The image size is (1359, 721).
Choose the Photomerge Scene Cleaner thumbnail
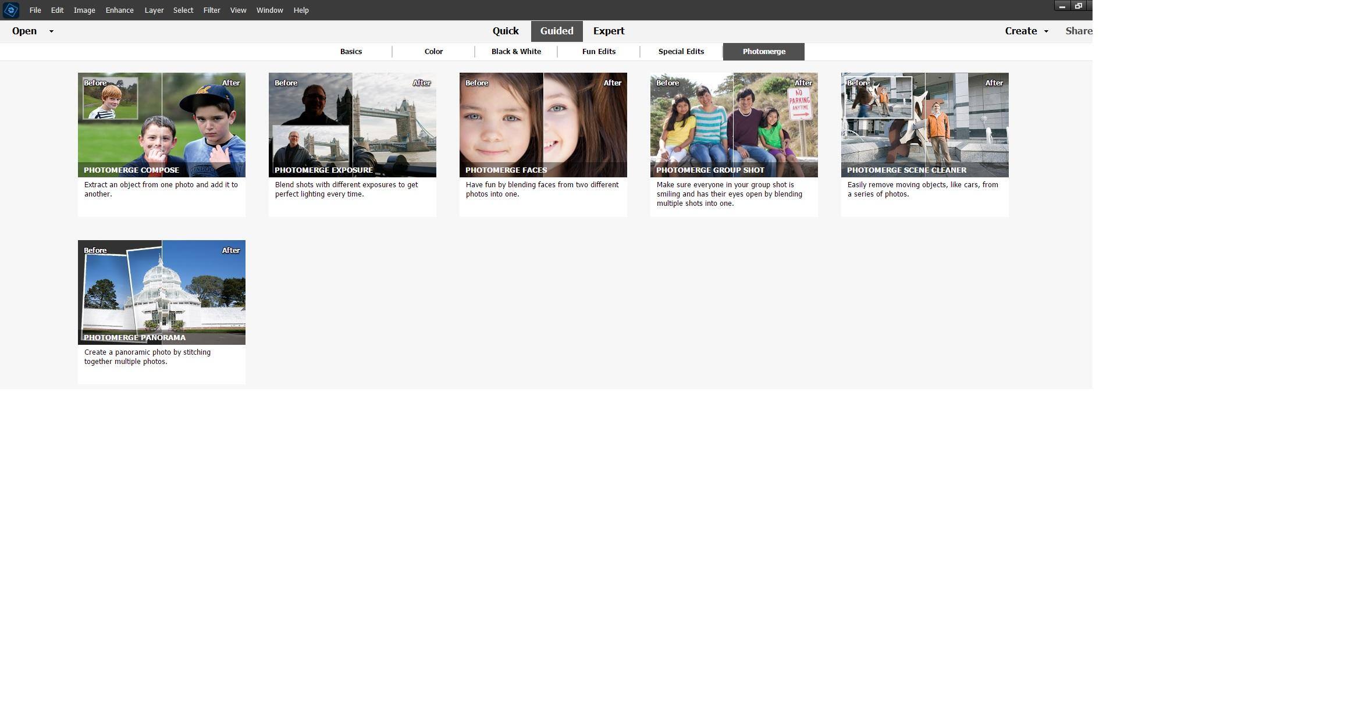click(x=924, y=125)
